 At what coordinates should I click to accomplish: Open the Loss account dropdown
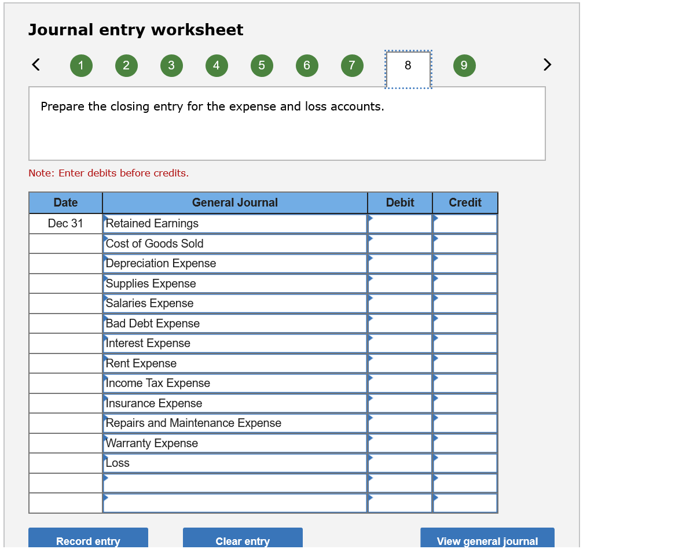tap(235, 463)
